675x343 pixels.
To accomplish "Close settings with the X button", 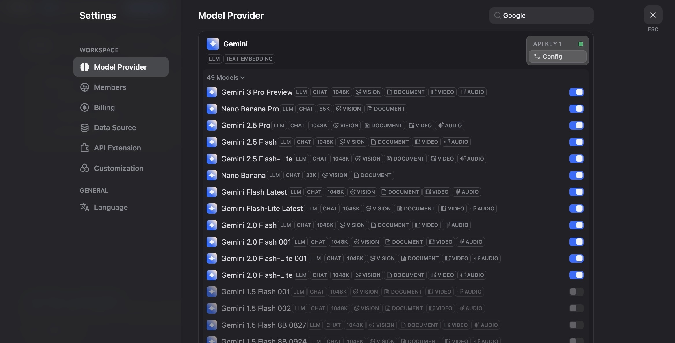I will (653, 15).
